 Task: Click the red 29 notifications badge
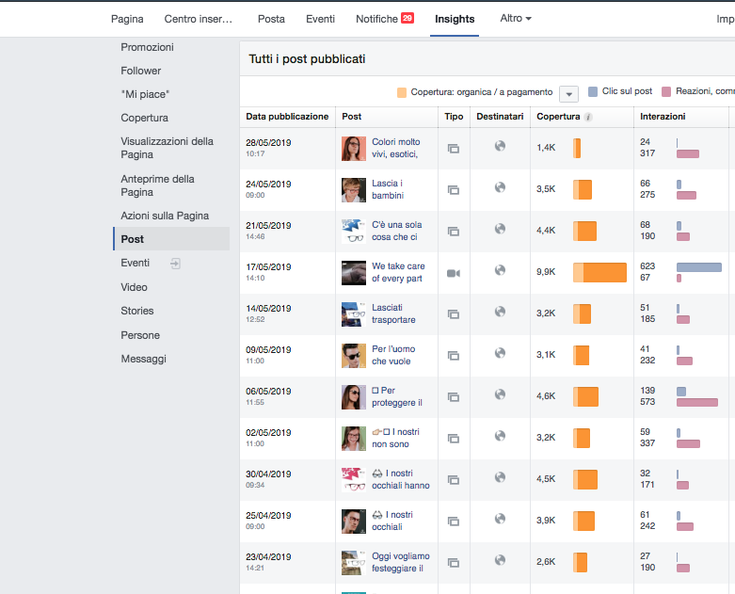[407, 18]
